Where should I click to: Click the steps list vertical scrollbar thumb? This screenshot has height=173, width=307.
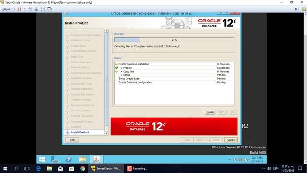[x=106, y=79]
